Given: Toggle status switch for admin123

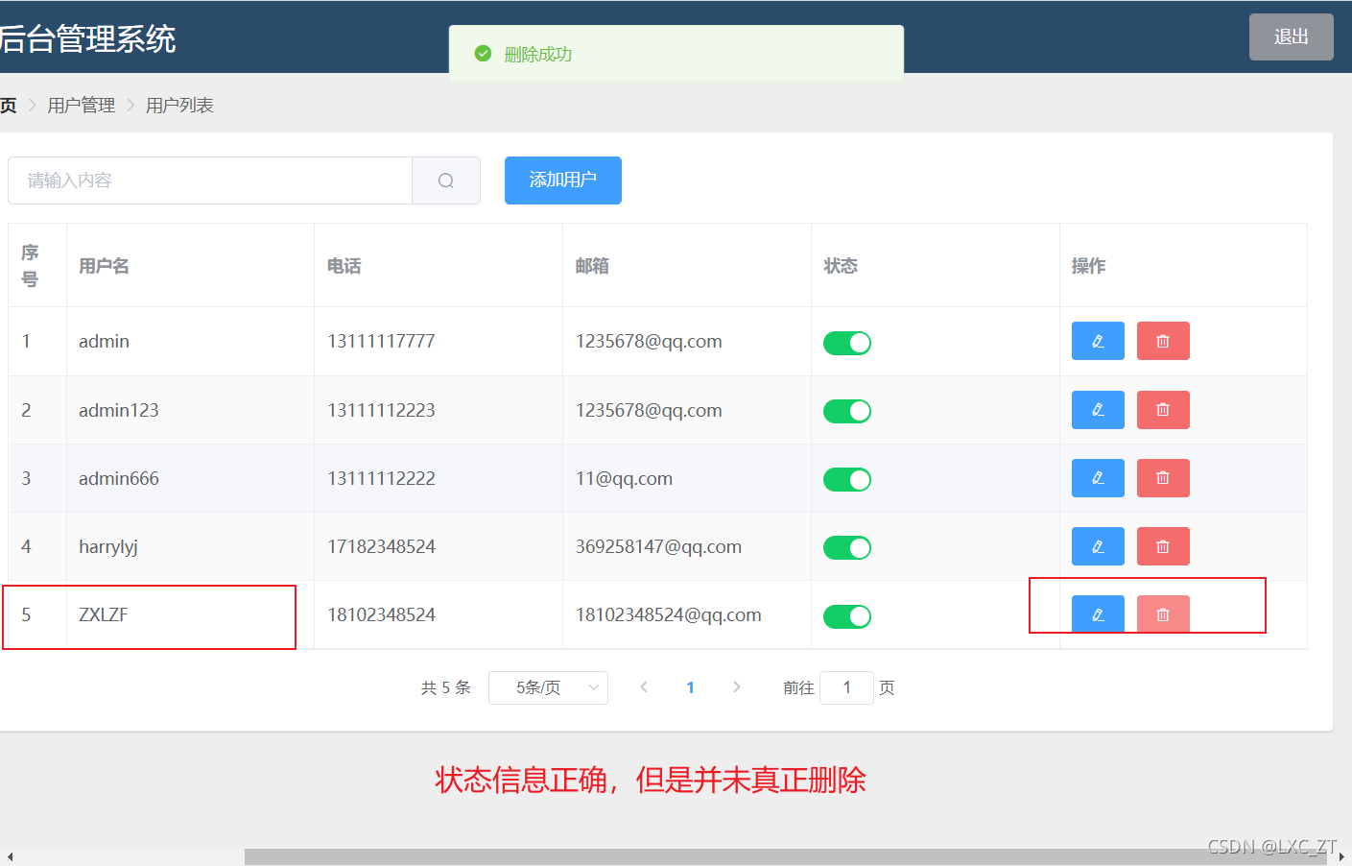Looking at the screenshot, I should point(847,411).
